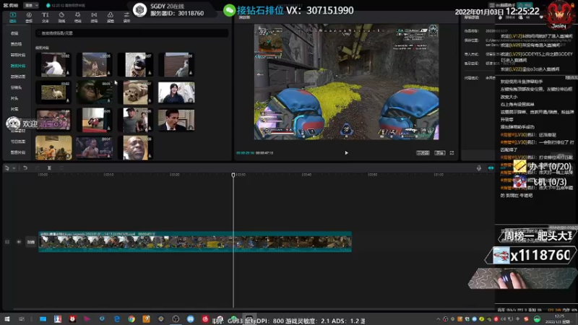Toggle the track mute speaker icon
The image size is (578, 325).
click(x=18, y=242)
